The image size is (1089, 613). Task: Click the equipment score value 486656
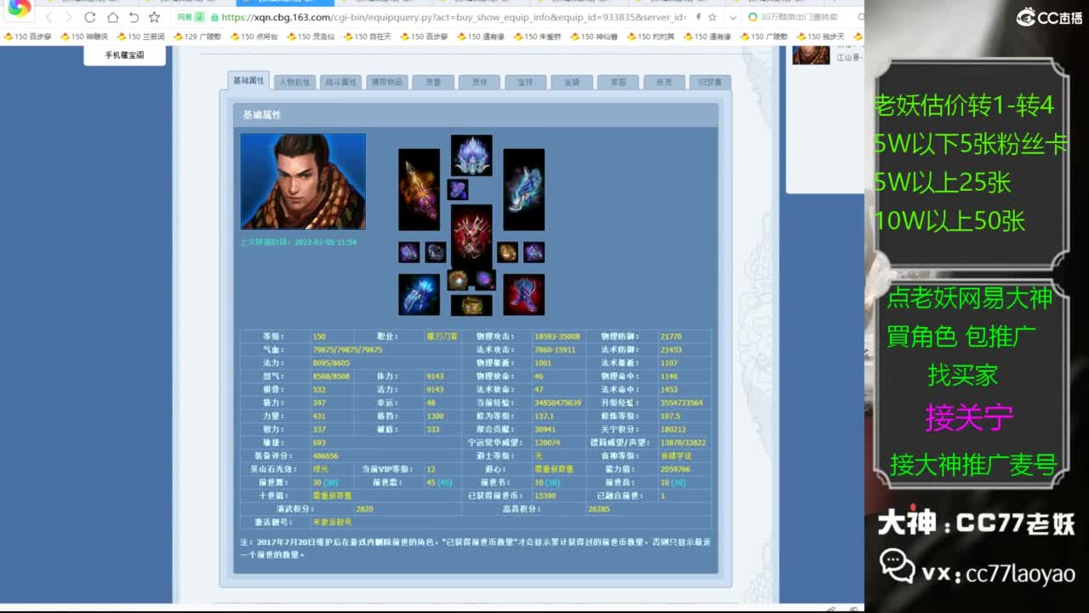(326, 456)
